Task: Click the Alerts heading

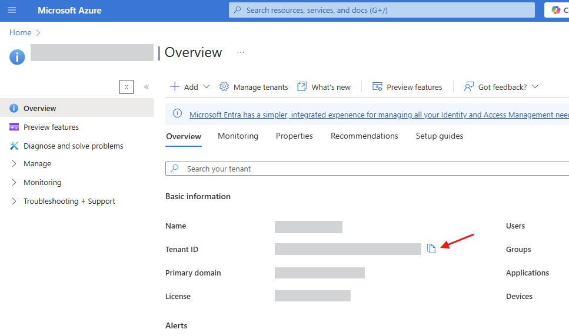Action: click(177, 325)
